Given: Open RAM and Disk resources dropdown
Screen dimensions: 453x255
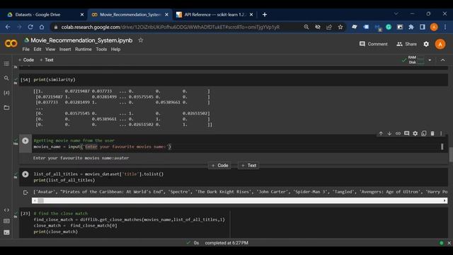Looking at the screenshot, I should 430,60.
